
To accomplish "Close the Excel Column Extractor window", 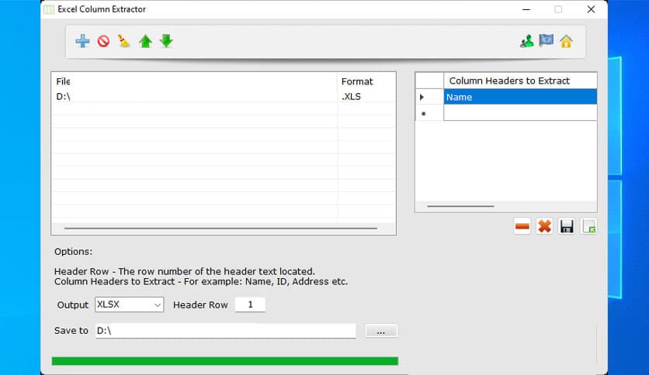I will pos(591,9).
